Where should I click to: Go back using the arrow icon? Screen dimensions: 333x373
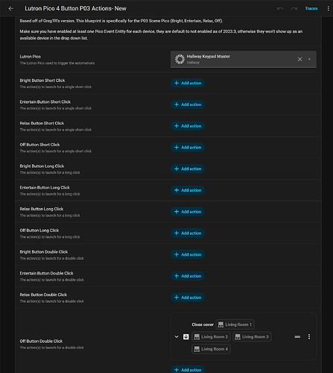pyautogui.click(x=10, y=8)
